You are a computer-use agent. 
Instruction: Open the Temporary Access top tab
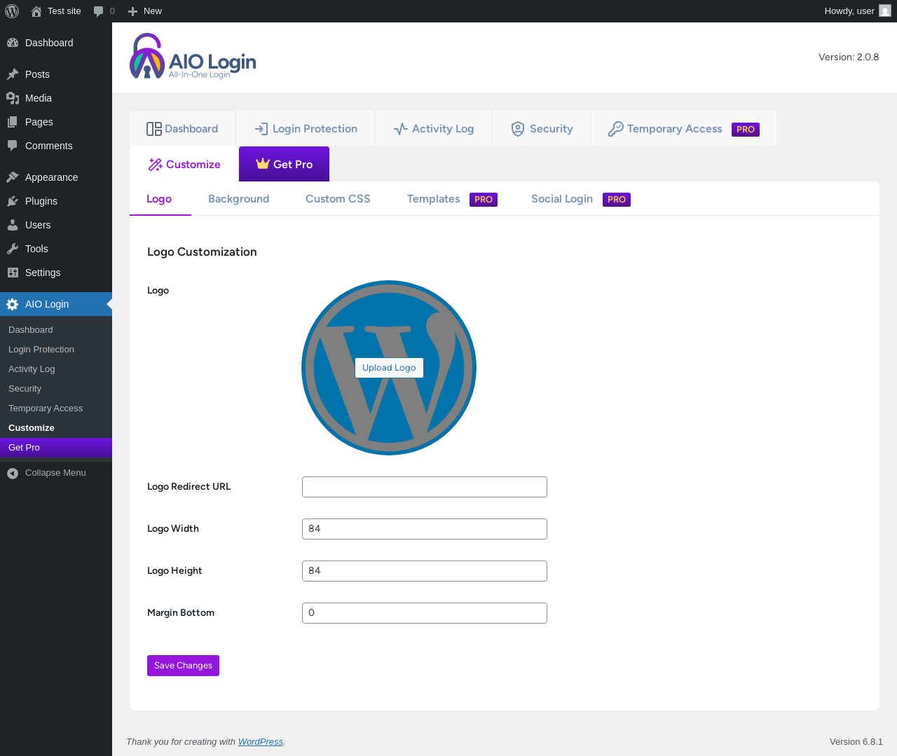[684, 128]
